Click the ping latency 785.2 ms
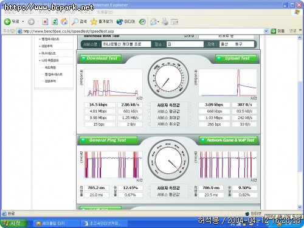The image size is (304, 228). [97, 188]
